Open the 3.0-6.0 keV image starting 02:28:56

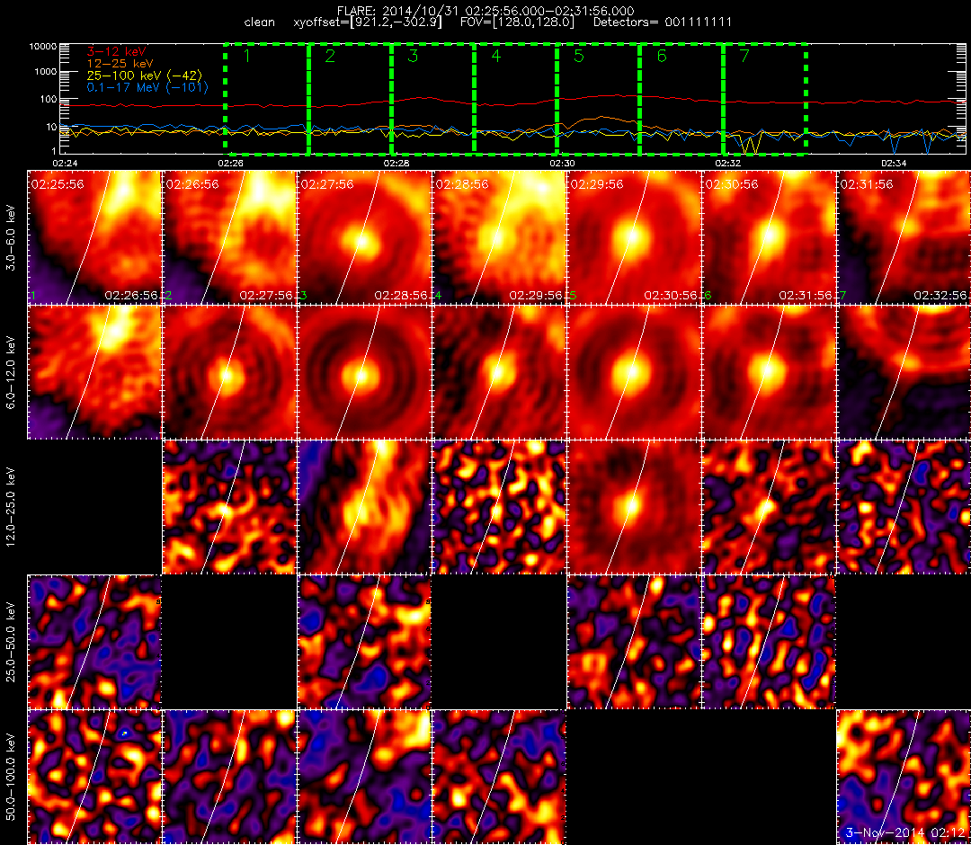click(499, 237)
